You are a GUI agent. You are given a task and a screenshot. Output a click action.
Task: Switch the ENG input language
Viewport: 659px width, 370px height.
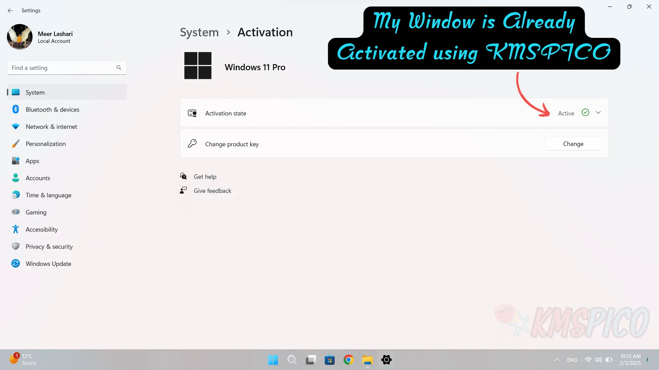[572, 360]
